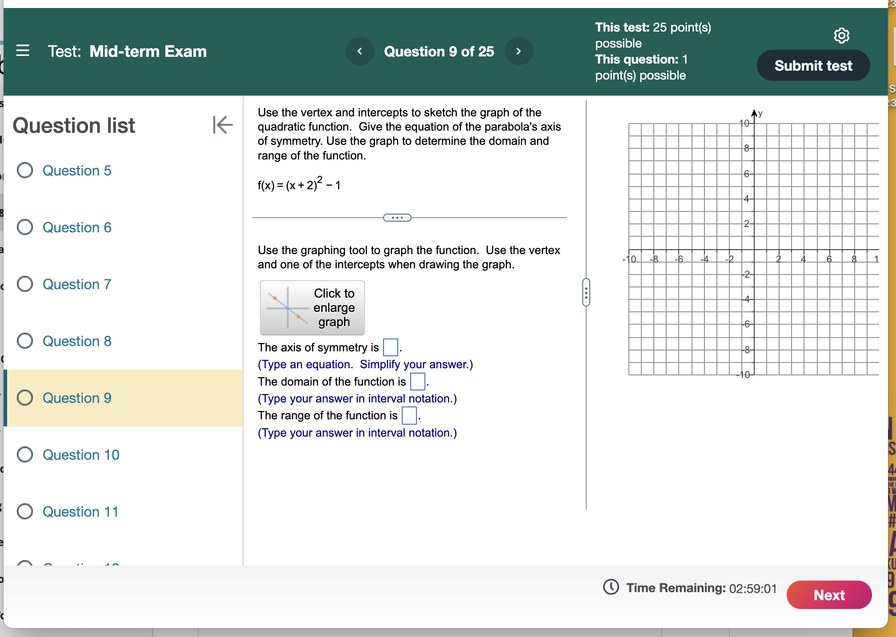Open Question 8 from the question list
This screenshot has height=637, width=896.
[76, 341]
